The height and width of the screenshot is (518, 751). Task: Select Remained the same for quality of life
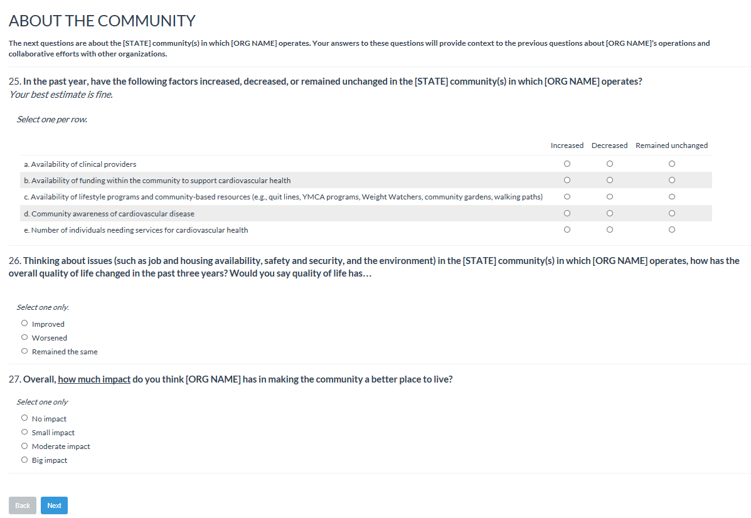[x=24, y=351]
